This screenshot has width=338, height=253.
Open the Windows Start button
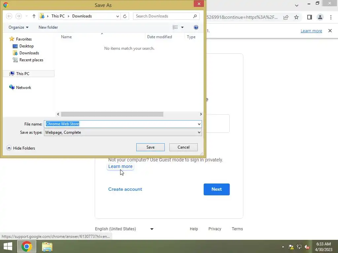coord(8,246)
